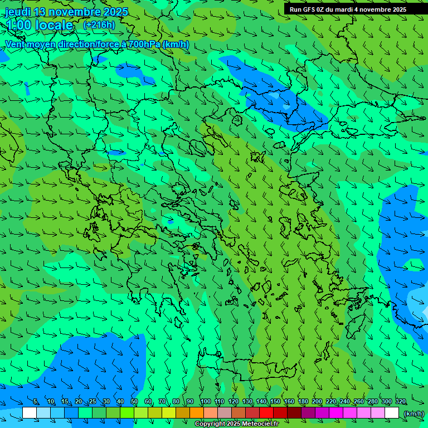Pick the white swatch at legend's left end
The height and width of the screenshot is (428, 428).
click(x=30, y=413)
